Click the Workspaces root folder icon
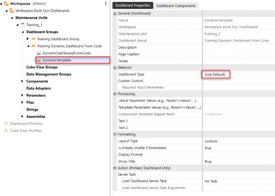 6,3
